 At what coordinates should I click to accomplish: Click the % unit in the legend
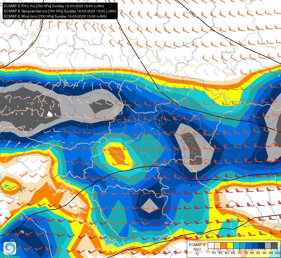coord(197,254)
